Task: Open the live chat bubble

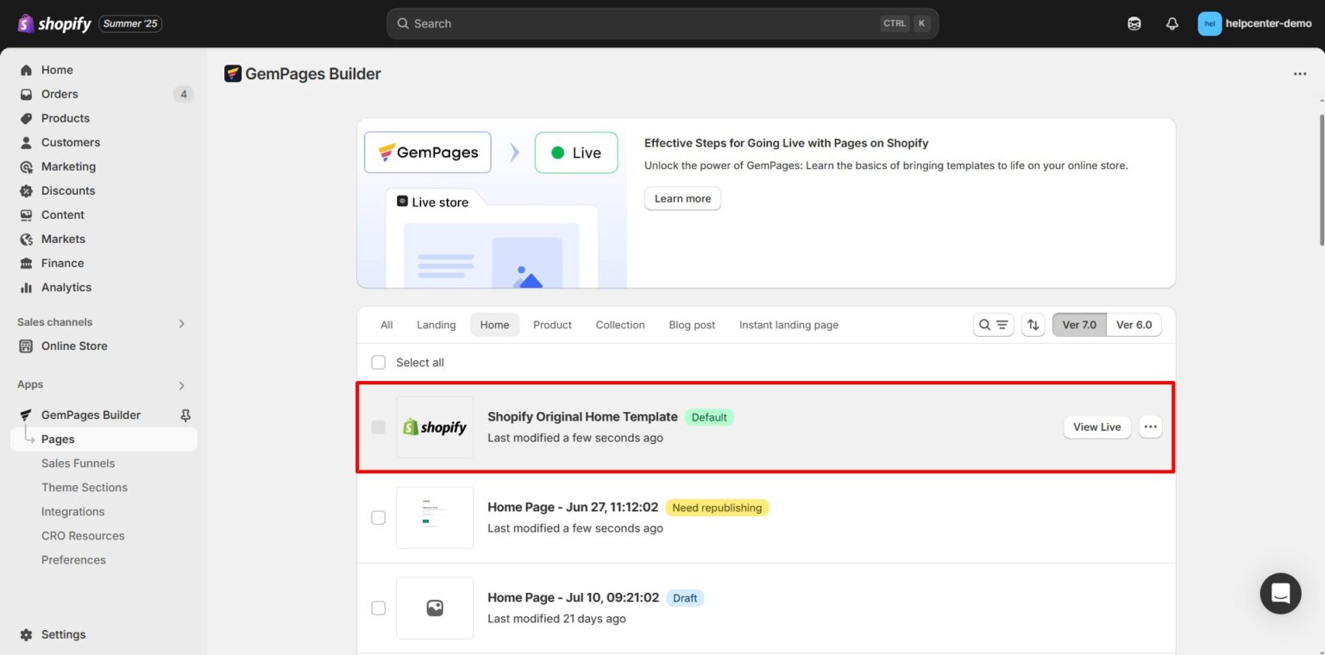Action: point(1280,593)
